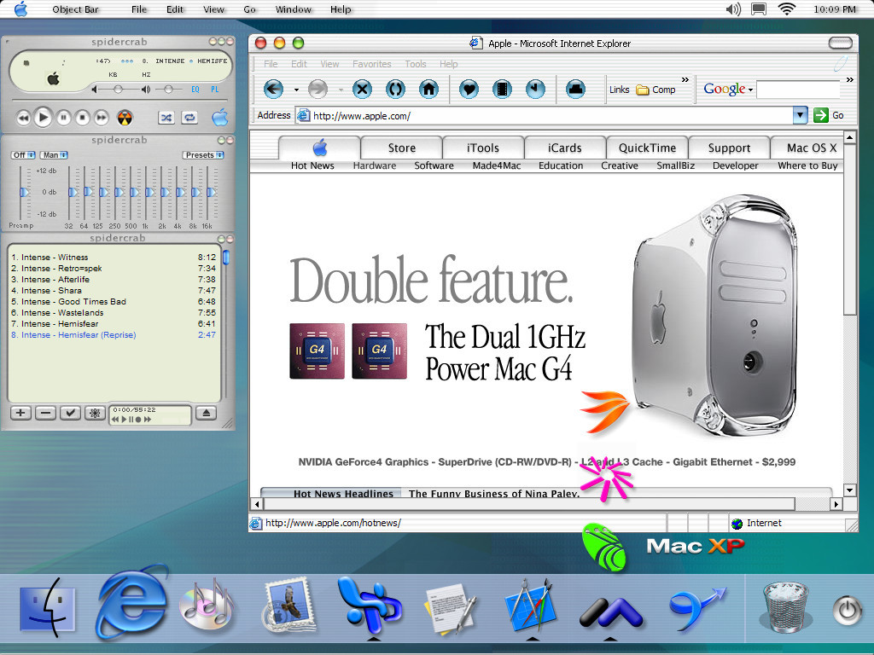Select the Support tab on Apple page
Image resolution: width=874 pixels, height=655 pixels.
pos(729,148)
